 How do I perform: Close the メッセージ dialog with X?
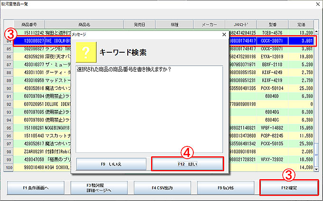click(x=224, y=34)
